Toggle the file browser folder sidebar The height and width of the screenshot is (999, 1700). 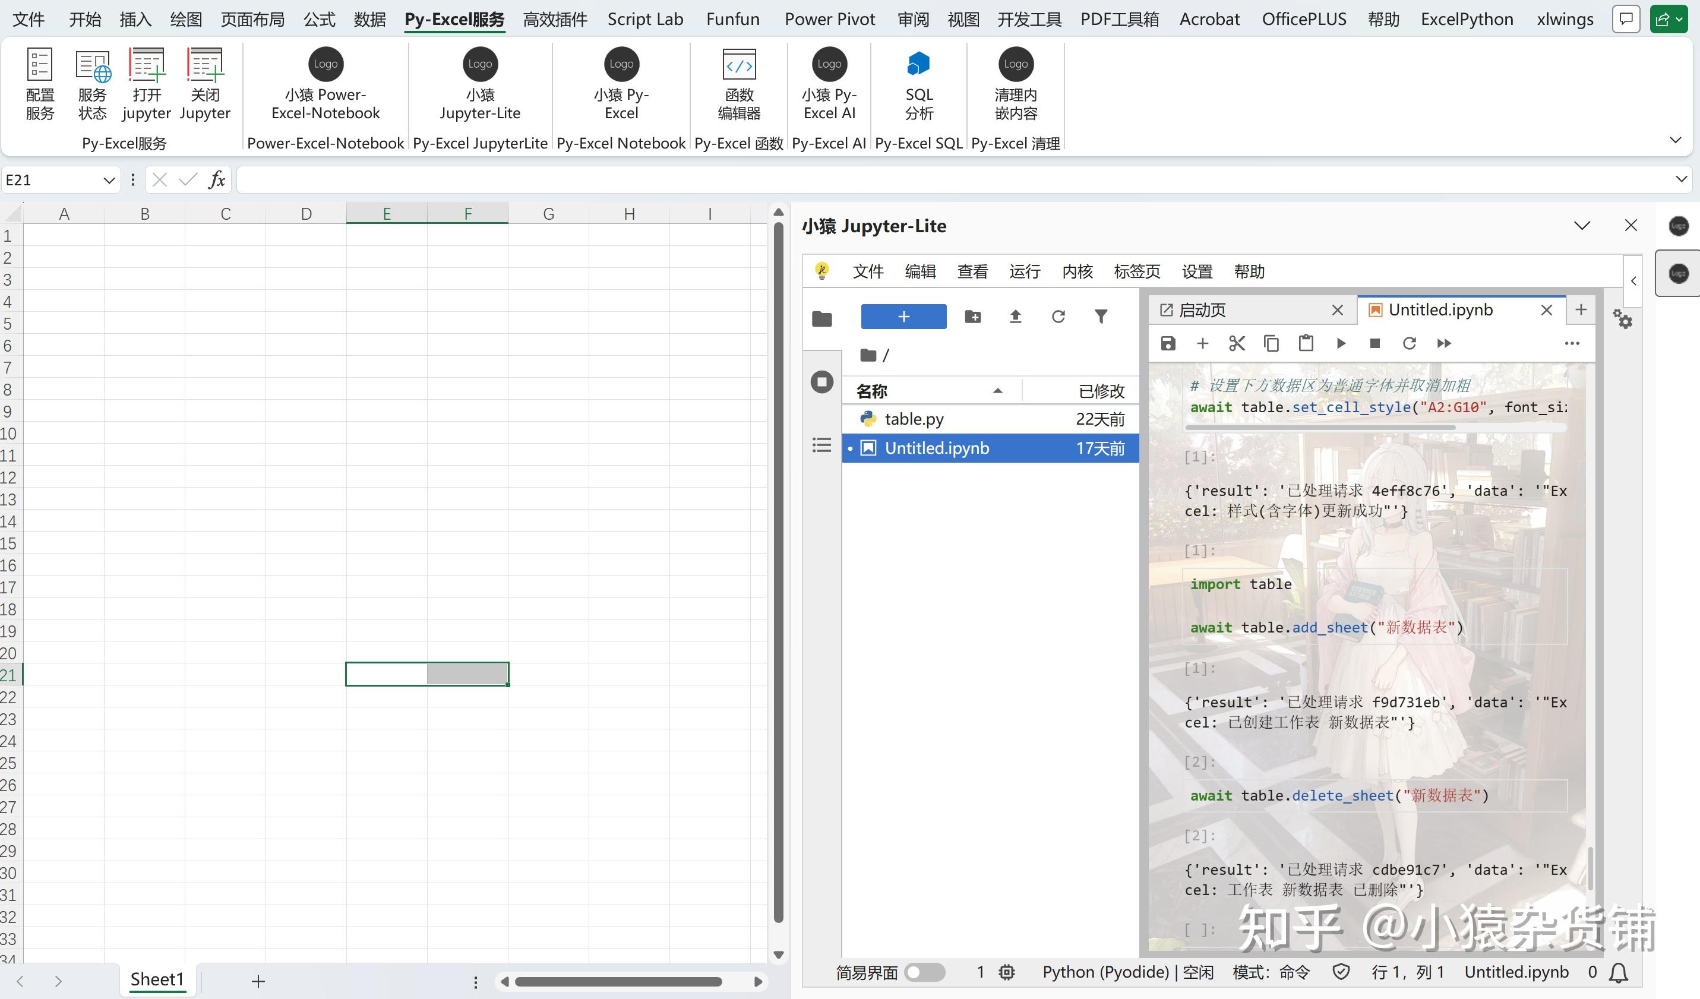pyautogui.click(x=821, y=318)
